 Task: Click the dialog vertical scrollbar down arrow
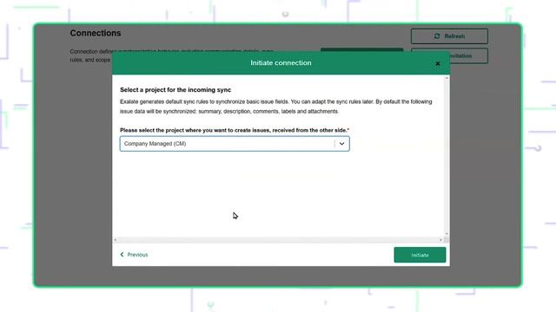point(447,234)
